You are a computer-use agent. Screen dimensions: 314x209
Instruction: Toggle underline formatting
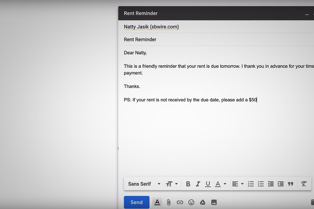[x=208, y=184]
